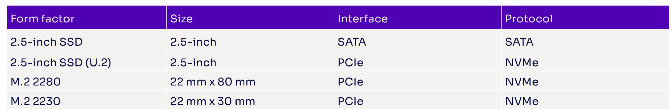Click the Form factor column header
This screenshot has height=109, width=672.
[87, 17]
